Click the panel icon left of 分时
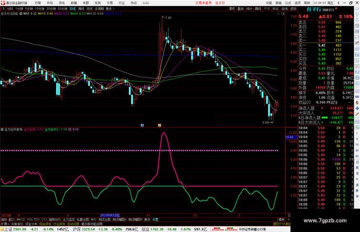 tap(3, 9)
